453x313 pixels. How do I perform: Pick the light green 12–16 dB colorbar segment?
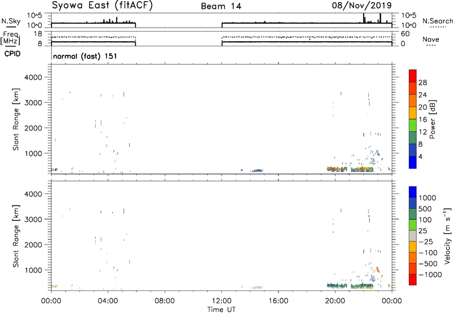(x=413, y=125)
